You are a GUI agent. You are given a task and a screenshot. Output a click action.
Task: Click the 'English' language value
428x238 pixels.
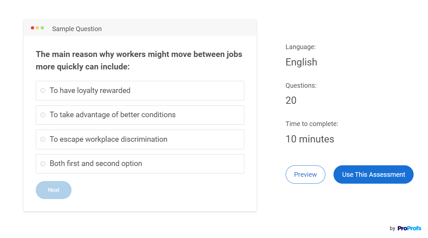click(301, 62)
